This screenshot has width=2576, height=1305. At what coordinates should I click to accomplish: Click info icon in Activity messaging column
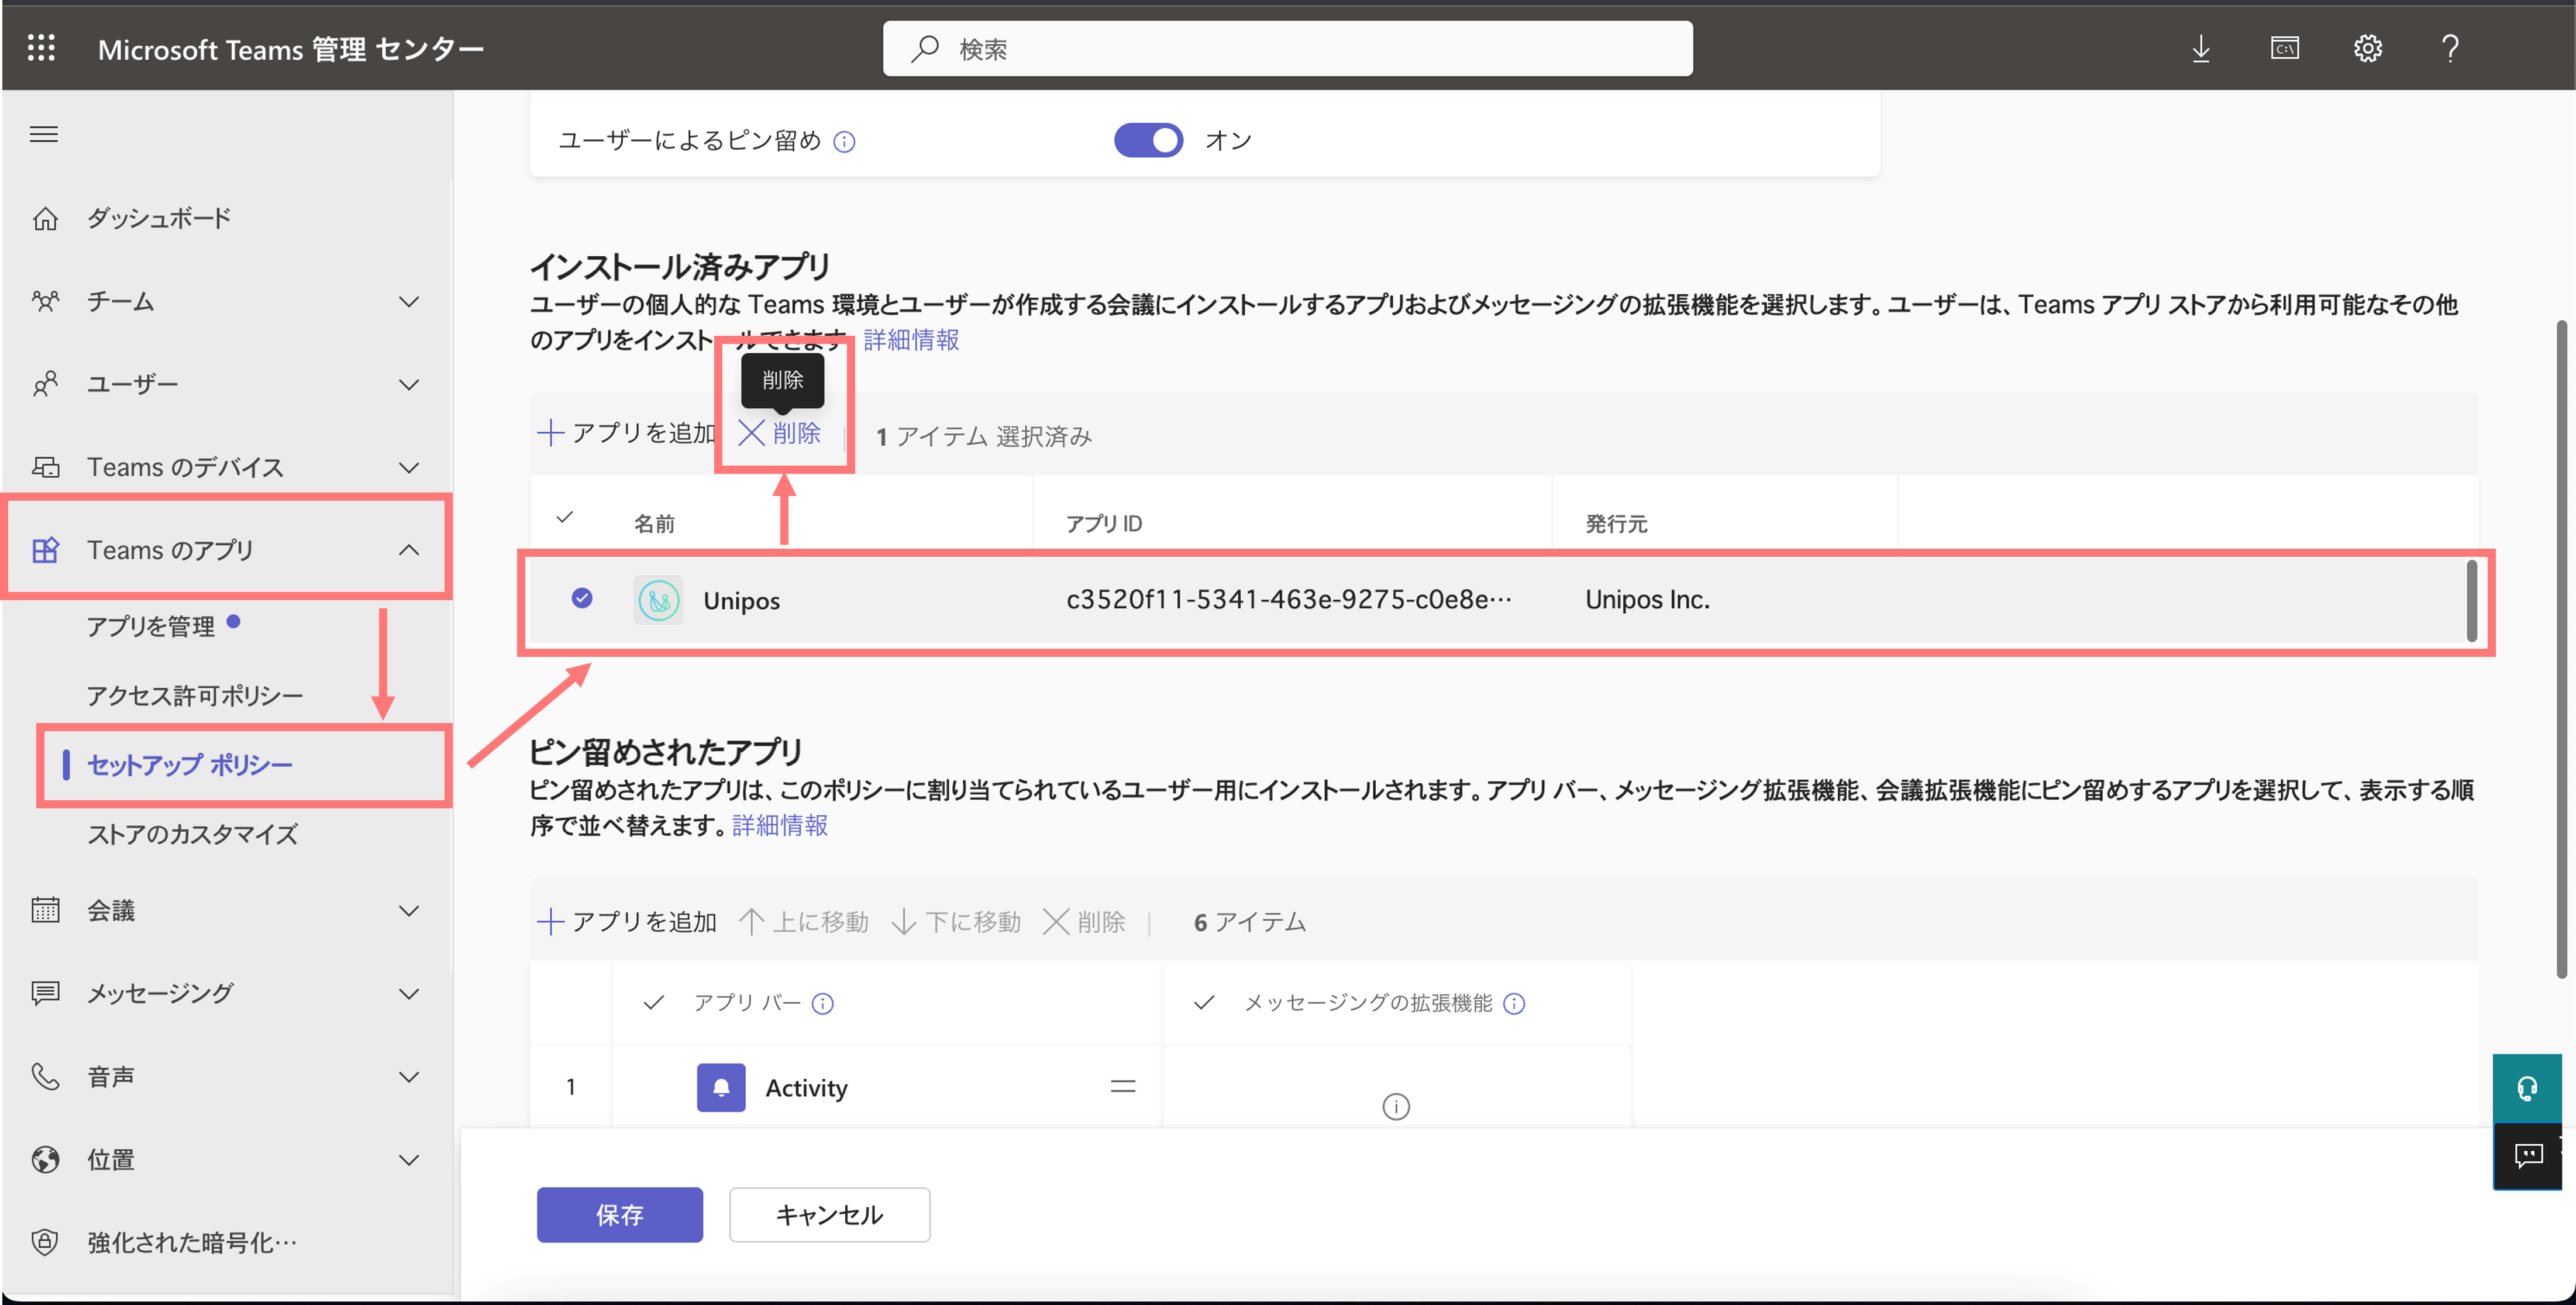(x=1396, y=1107)
